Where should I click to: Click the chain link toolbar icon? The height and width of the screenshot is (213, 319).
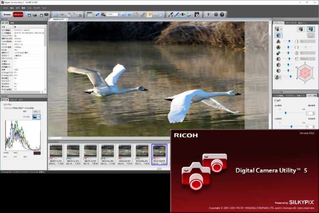pos(143,15)
